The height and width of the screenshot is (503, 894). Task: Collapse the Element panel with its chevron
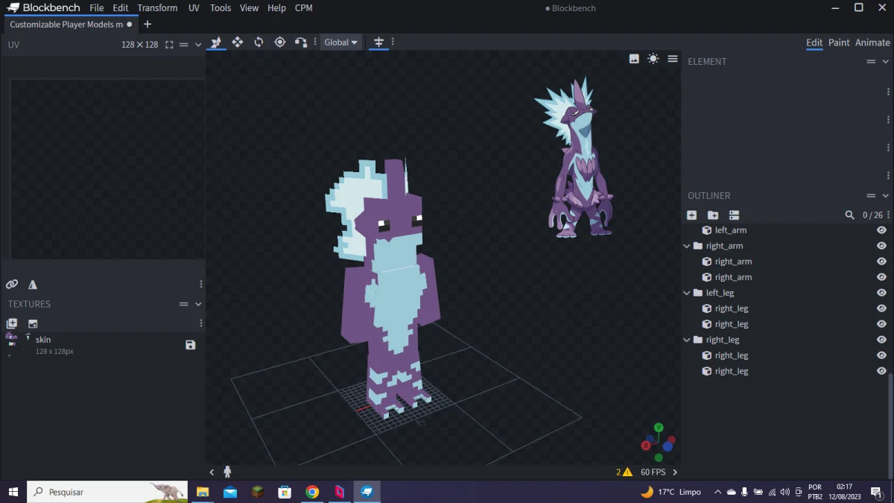pyautogui.click(x=886, y=62)
